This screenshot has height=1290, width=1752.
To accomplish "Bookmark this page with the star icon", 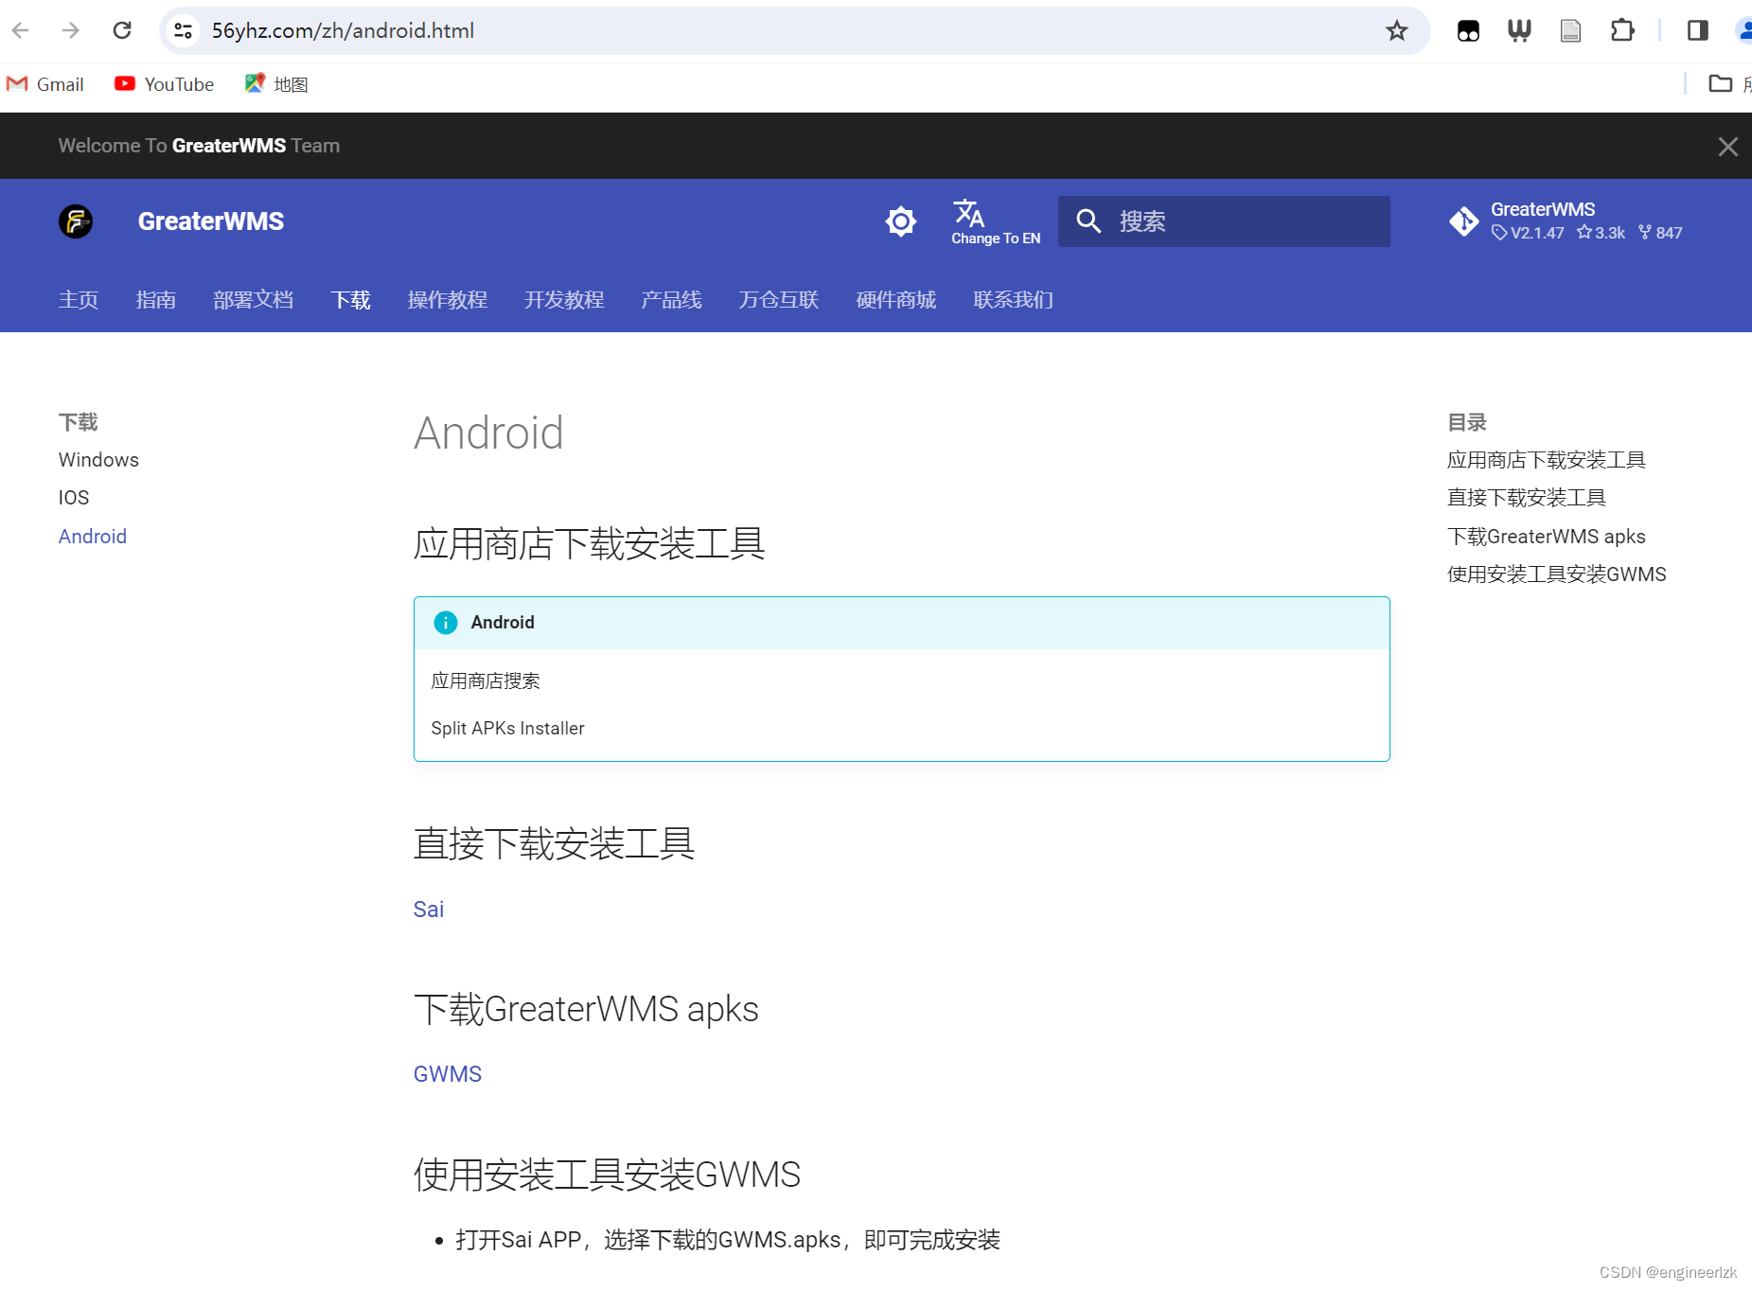I will pyautogui.click(x=1397, y=30).
